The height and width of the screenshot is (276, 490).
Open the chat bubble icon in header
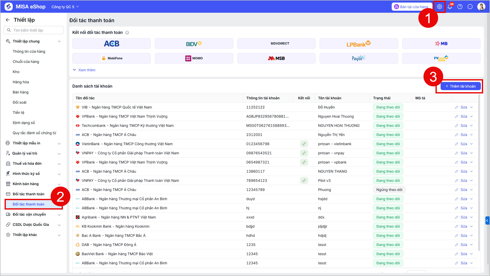pyautogui.click(x=470, y=7)
